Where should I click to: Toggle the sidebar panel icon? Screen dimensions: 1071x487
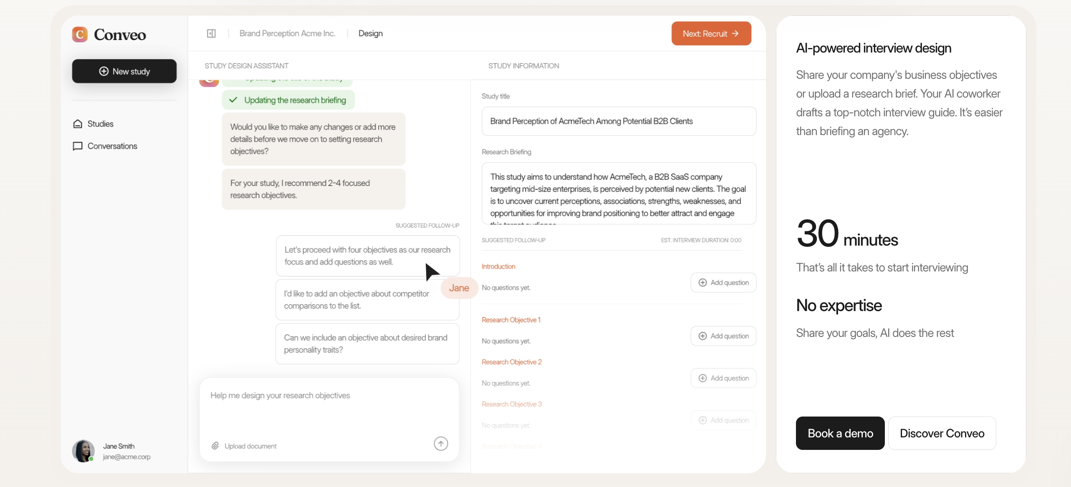pyautogui.click(x=211, y=33)
